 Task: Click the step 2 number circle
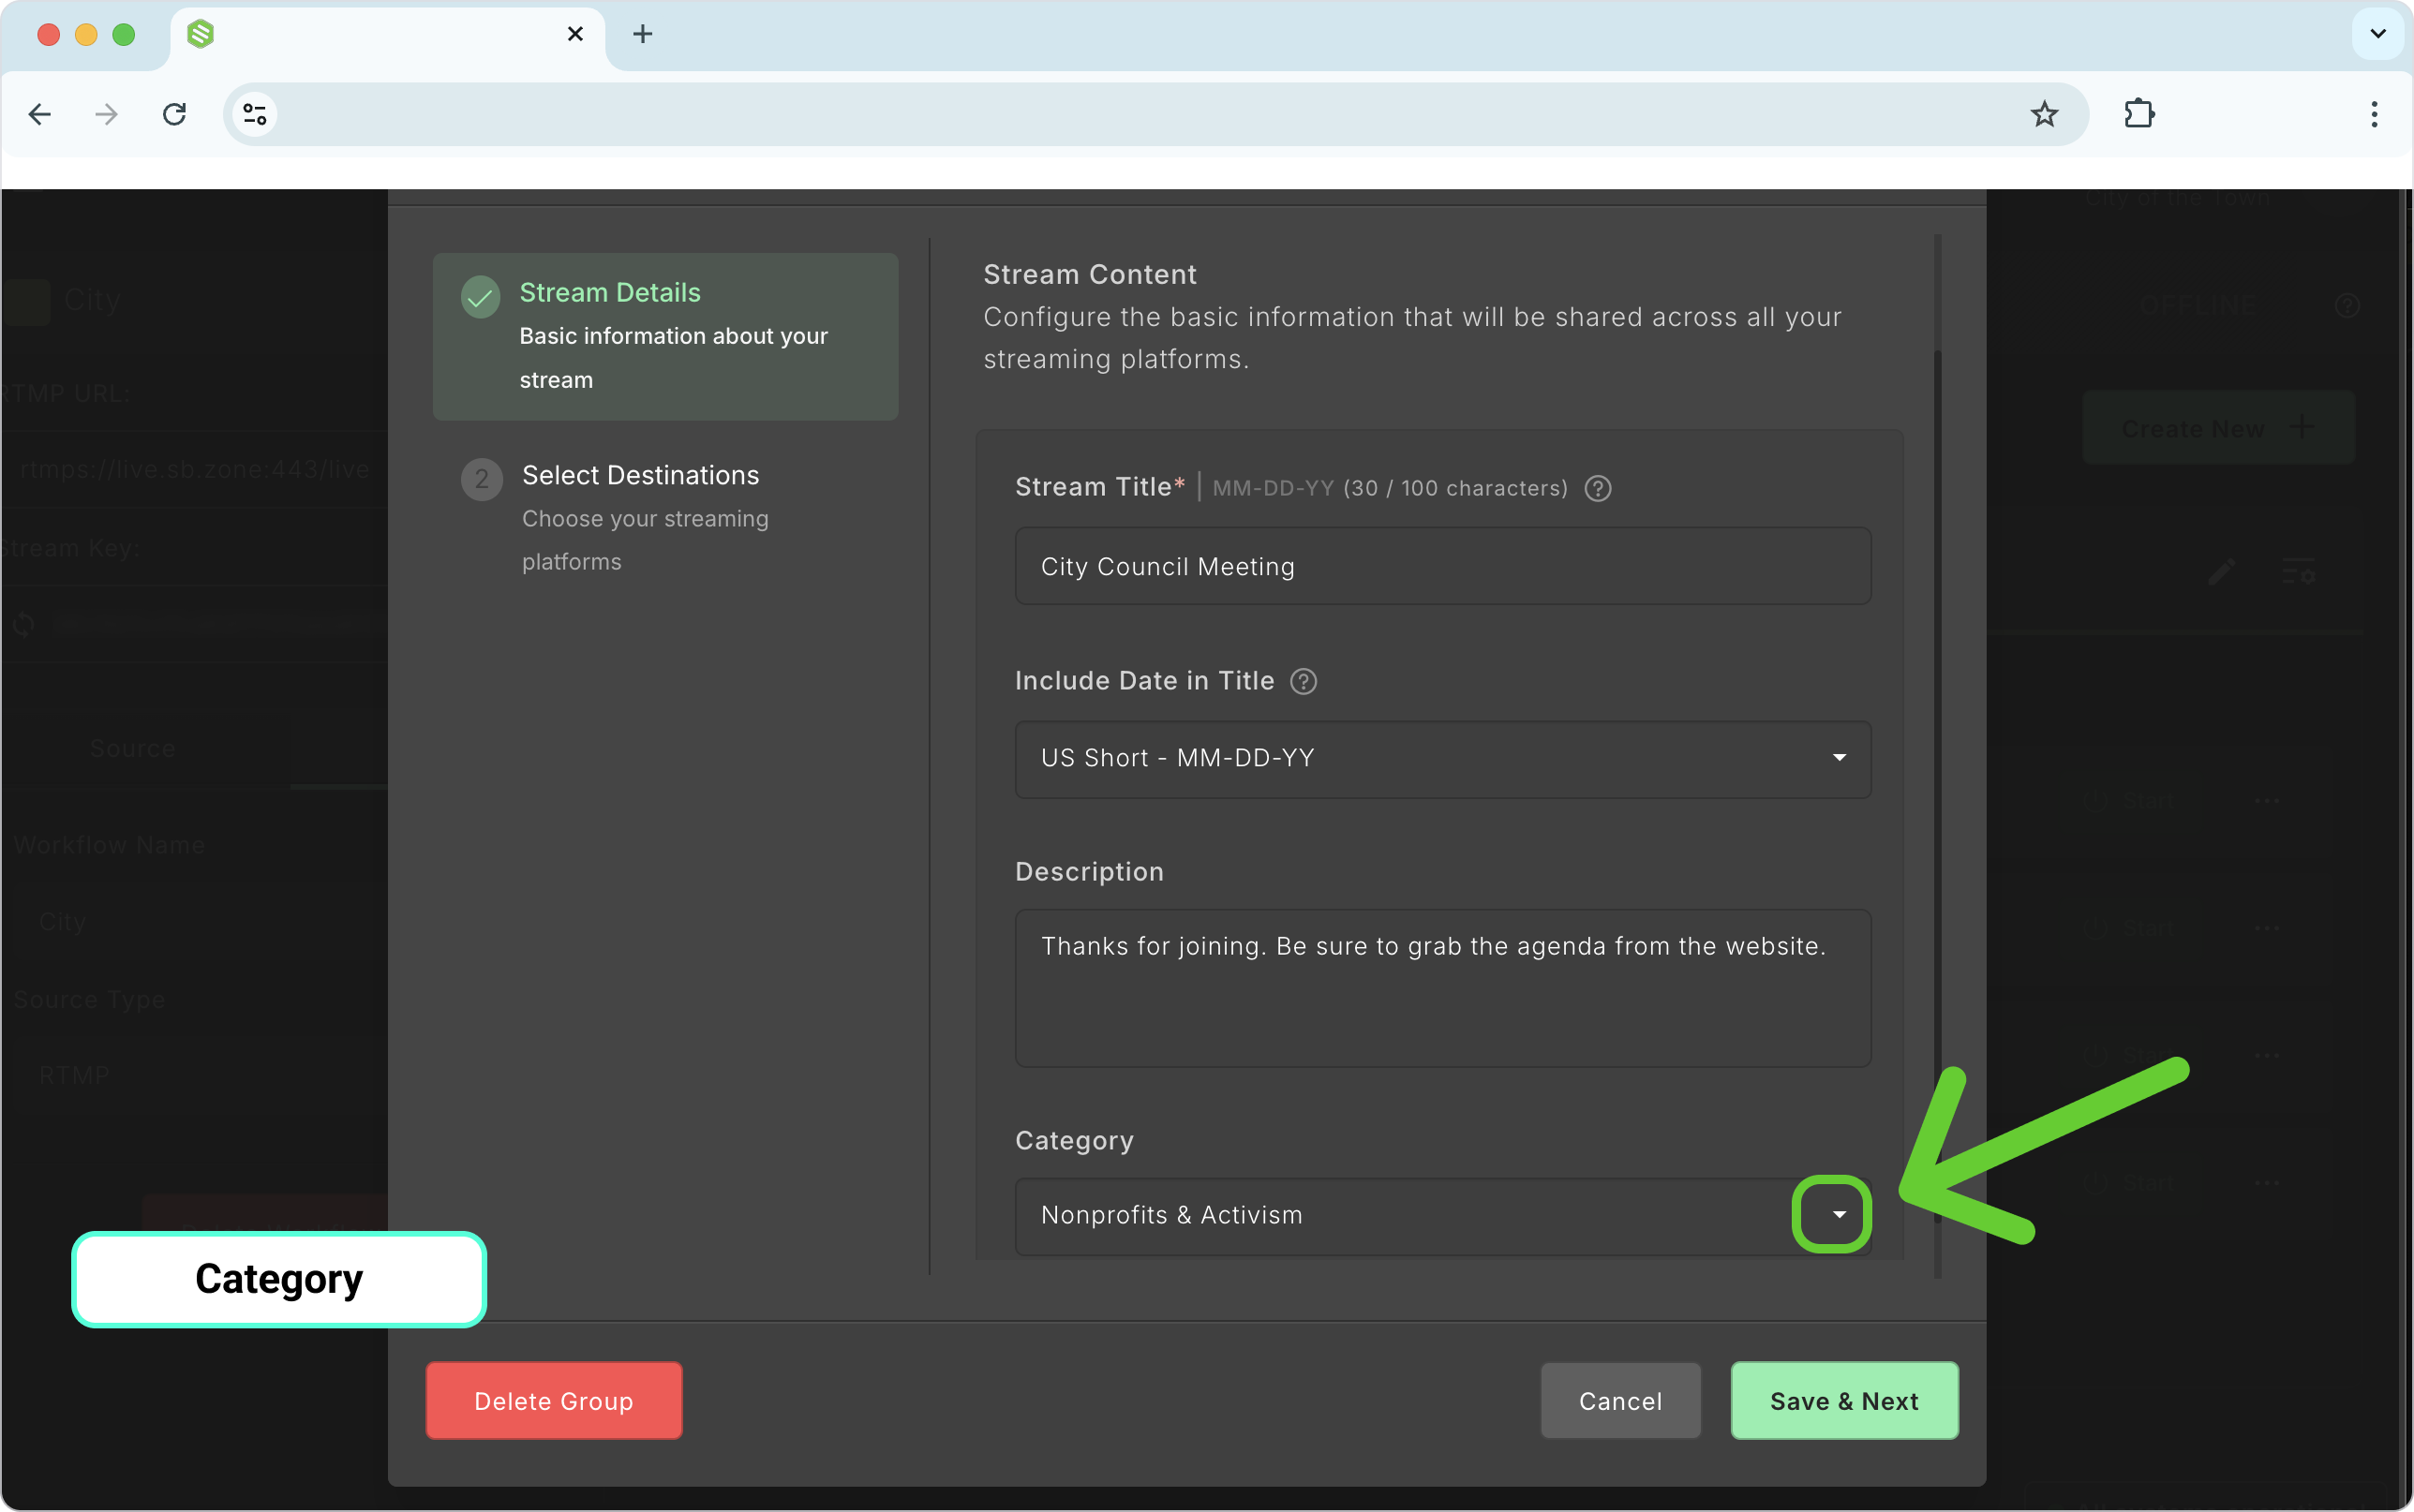coord(481,480)
